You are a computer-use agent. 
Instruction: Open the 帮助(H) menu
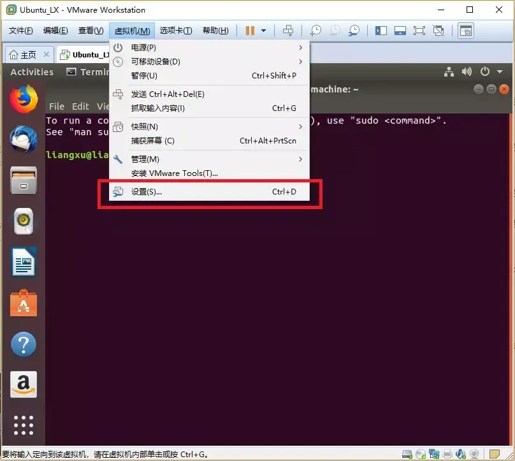215,31
